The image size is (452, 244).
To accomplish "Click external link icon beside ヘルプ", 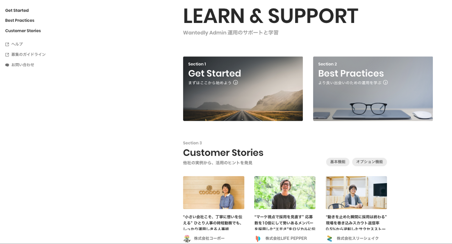I will pyautogui.click(x=7, y=44).
